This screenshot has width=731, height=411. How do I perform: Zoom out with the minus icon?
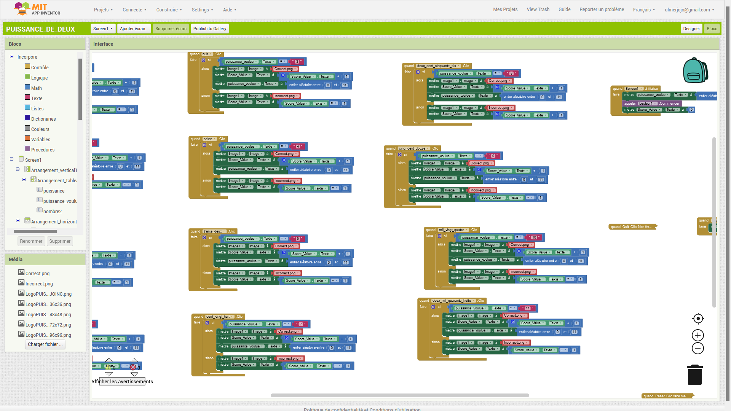697,348
